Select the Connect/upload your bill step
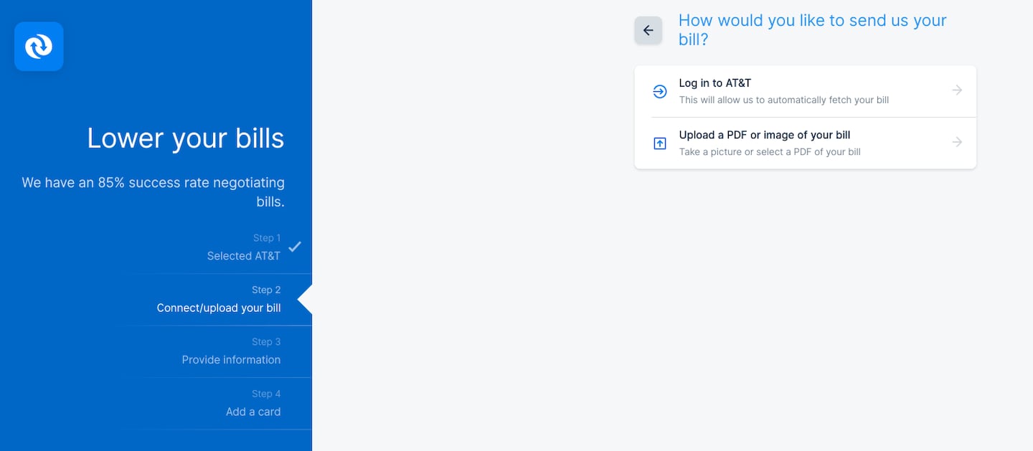 [219, 308]
